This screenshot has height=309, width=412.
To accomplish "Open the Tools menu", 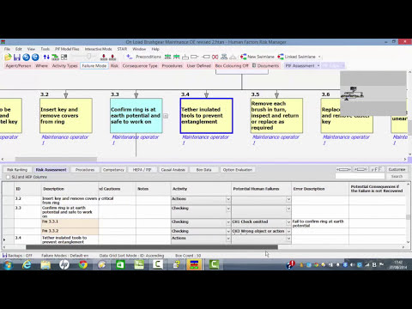I will (x=45, y=49).
